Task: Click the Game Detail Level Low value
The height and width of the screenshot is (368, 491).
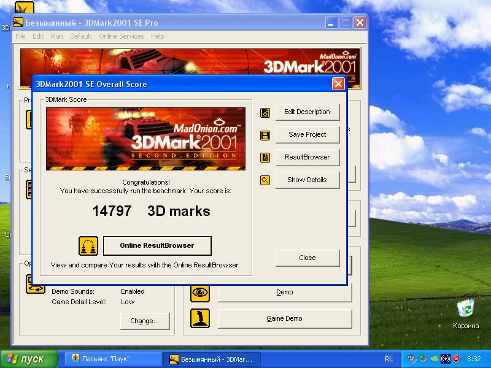Action: (x=128, y=302)
